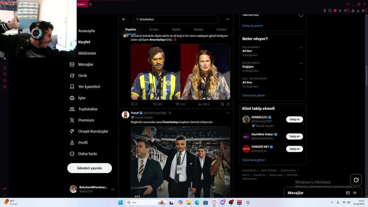Viewport: 368px width, 207px height.
Task: Switch to the Kişiler tab
Action: tap(176, 29)
